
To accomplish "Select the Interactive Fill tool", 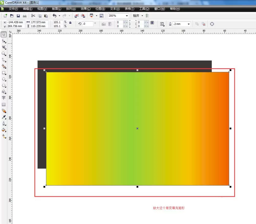I will point(4,136).
